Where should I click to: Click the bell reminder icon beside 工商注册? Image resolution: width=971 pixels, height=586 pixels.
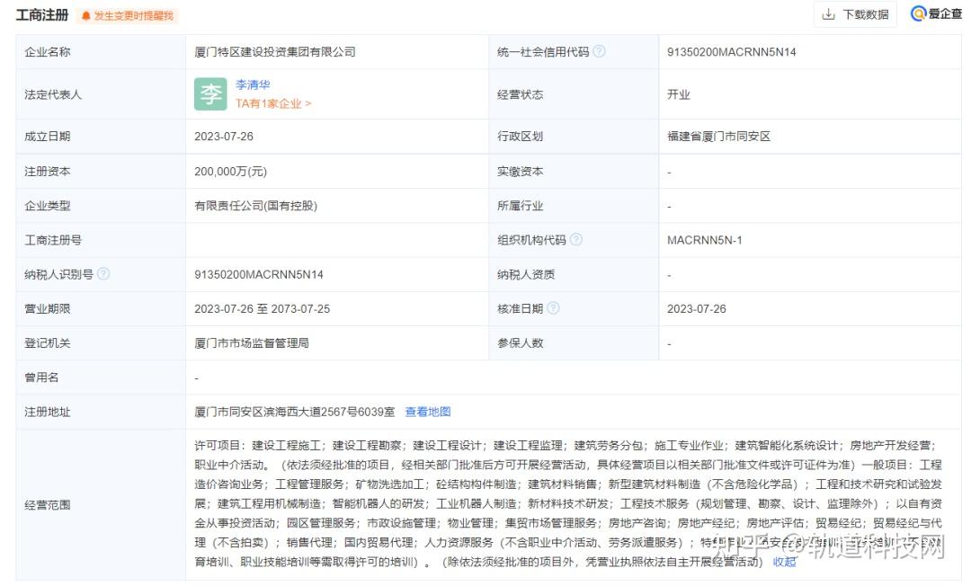[85, 15]
